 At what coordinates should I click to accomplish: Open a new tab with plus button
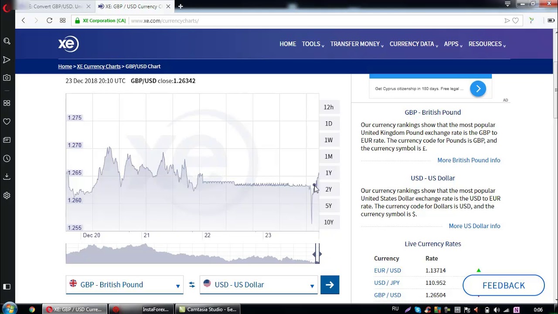coord(180,6)
